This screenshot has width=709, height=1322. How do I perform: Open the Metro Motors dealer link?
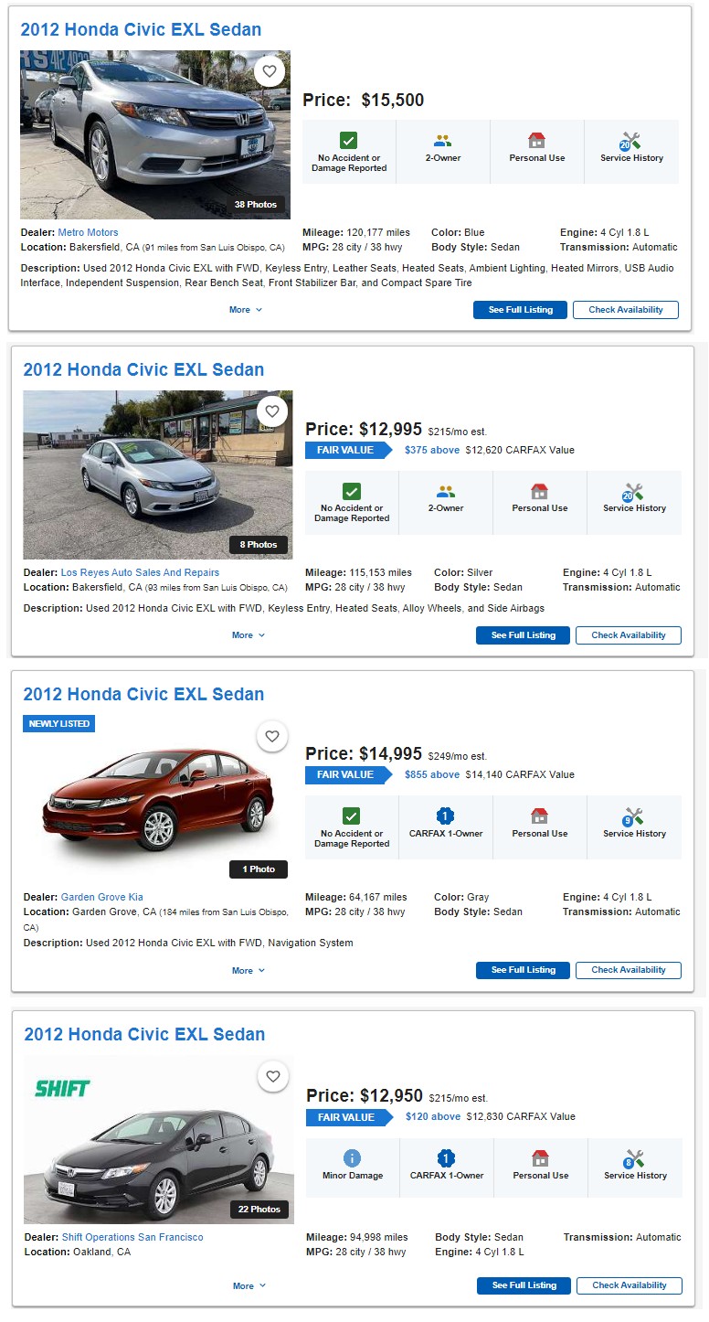(x=88, y=232)
